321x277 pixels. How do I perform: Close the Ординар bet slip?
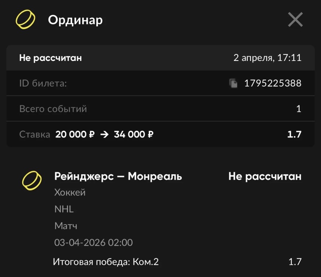(295, 20)
